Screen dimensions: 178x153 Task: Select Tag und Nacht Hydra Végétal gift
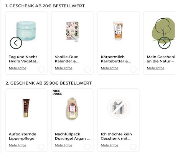point(41,70)
